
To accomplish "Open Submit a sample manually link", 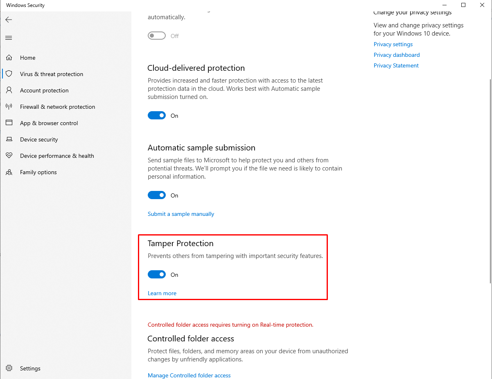I will click(x=181, y=214).
